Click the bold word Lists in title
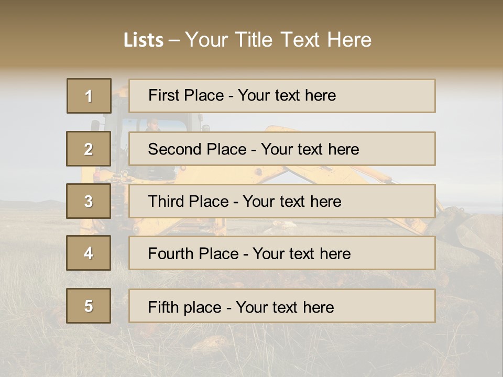 (x=143, y=40)
